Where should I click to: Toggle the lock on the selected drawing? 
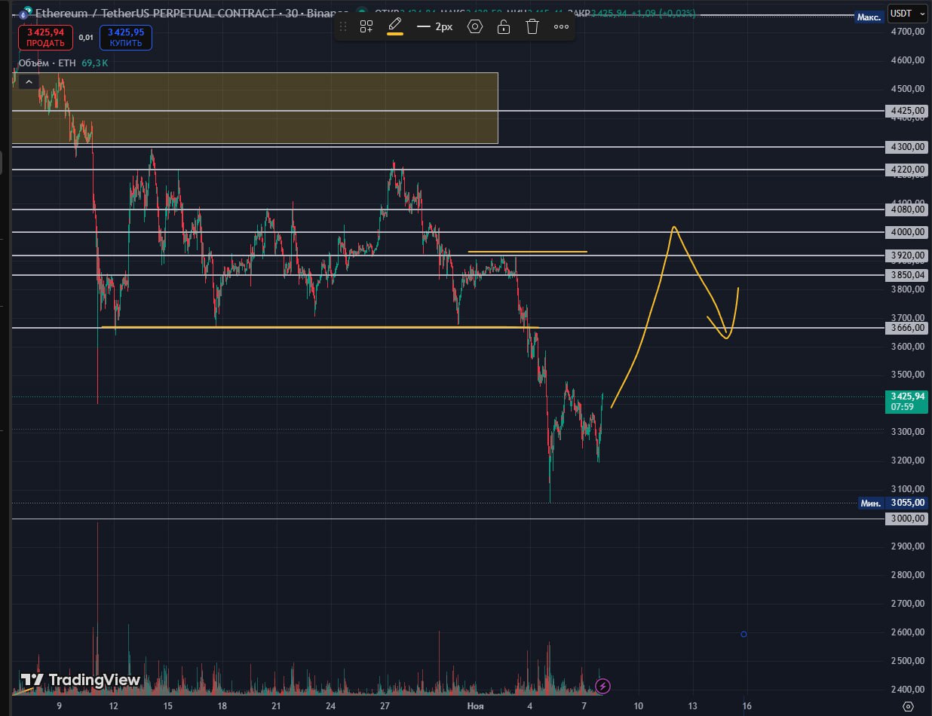504,27
